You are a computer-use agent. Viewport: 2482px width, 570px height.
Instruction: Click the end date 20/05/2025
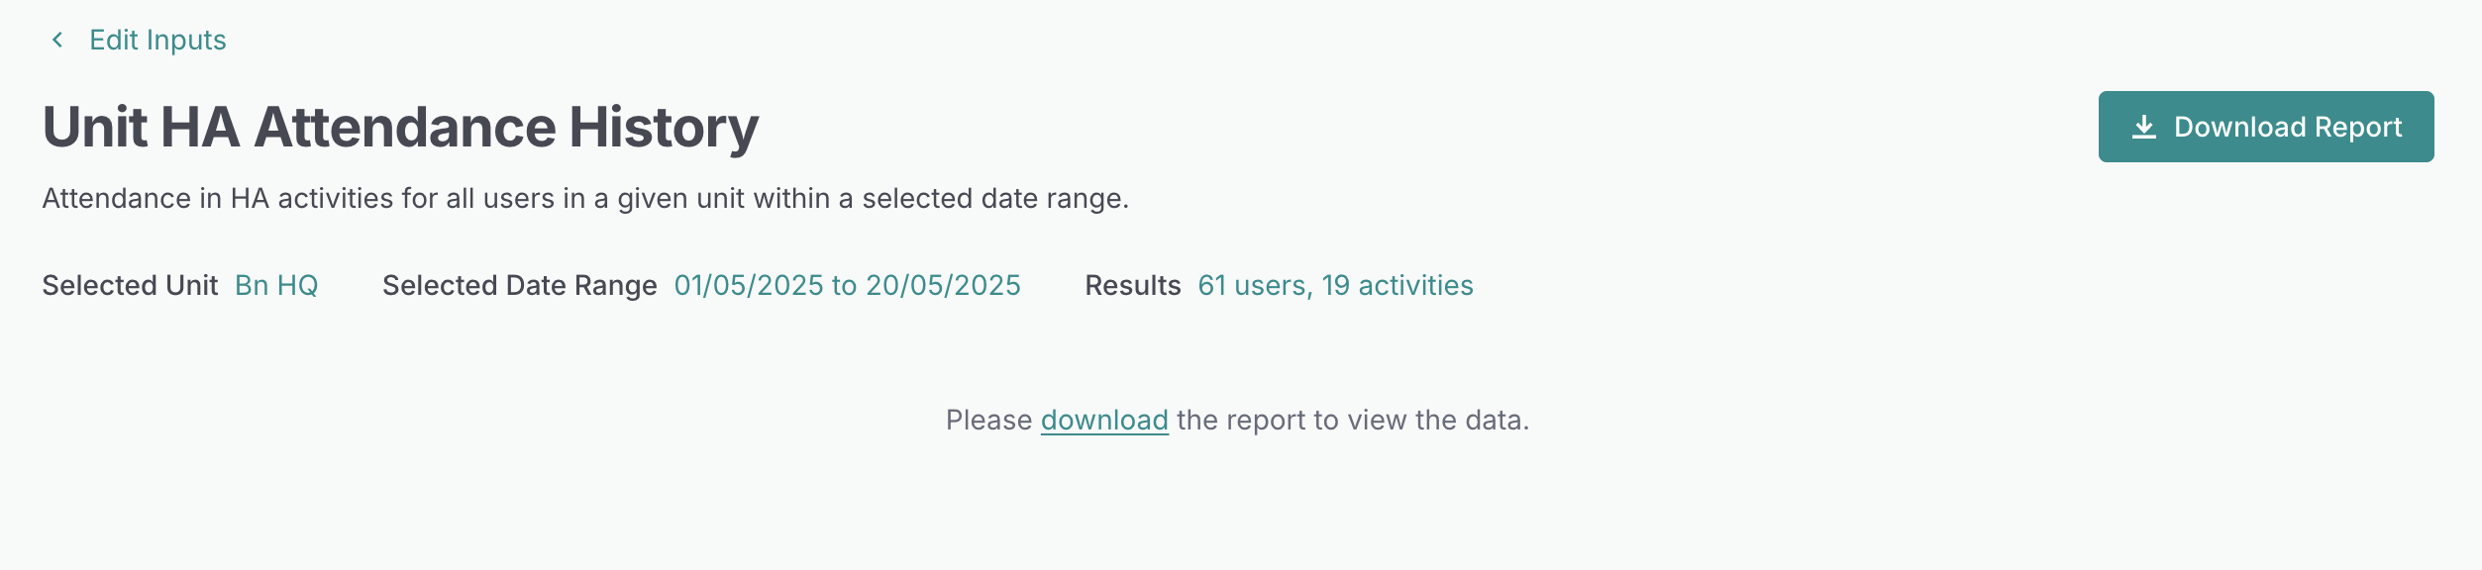943,285
